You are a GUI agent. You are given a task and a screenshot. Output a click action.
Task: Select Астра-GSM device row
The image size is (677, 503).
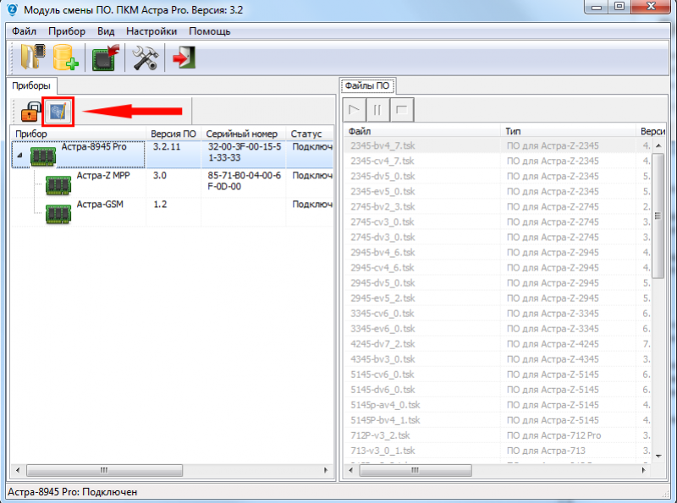pyautogui.click(x=172, y=212)
